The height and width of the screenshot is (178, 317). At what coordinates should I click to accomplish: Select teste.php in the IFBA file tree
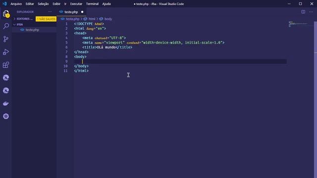tap(32, 30)
